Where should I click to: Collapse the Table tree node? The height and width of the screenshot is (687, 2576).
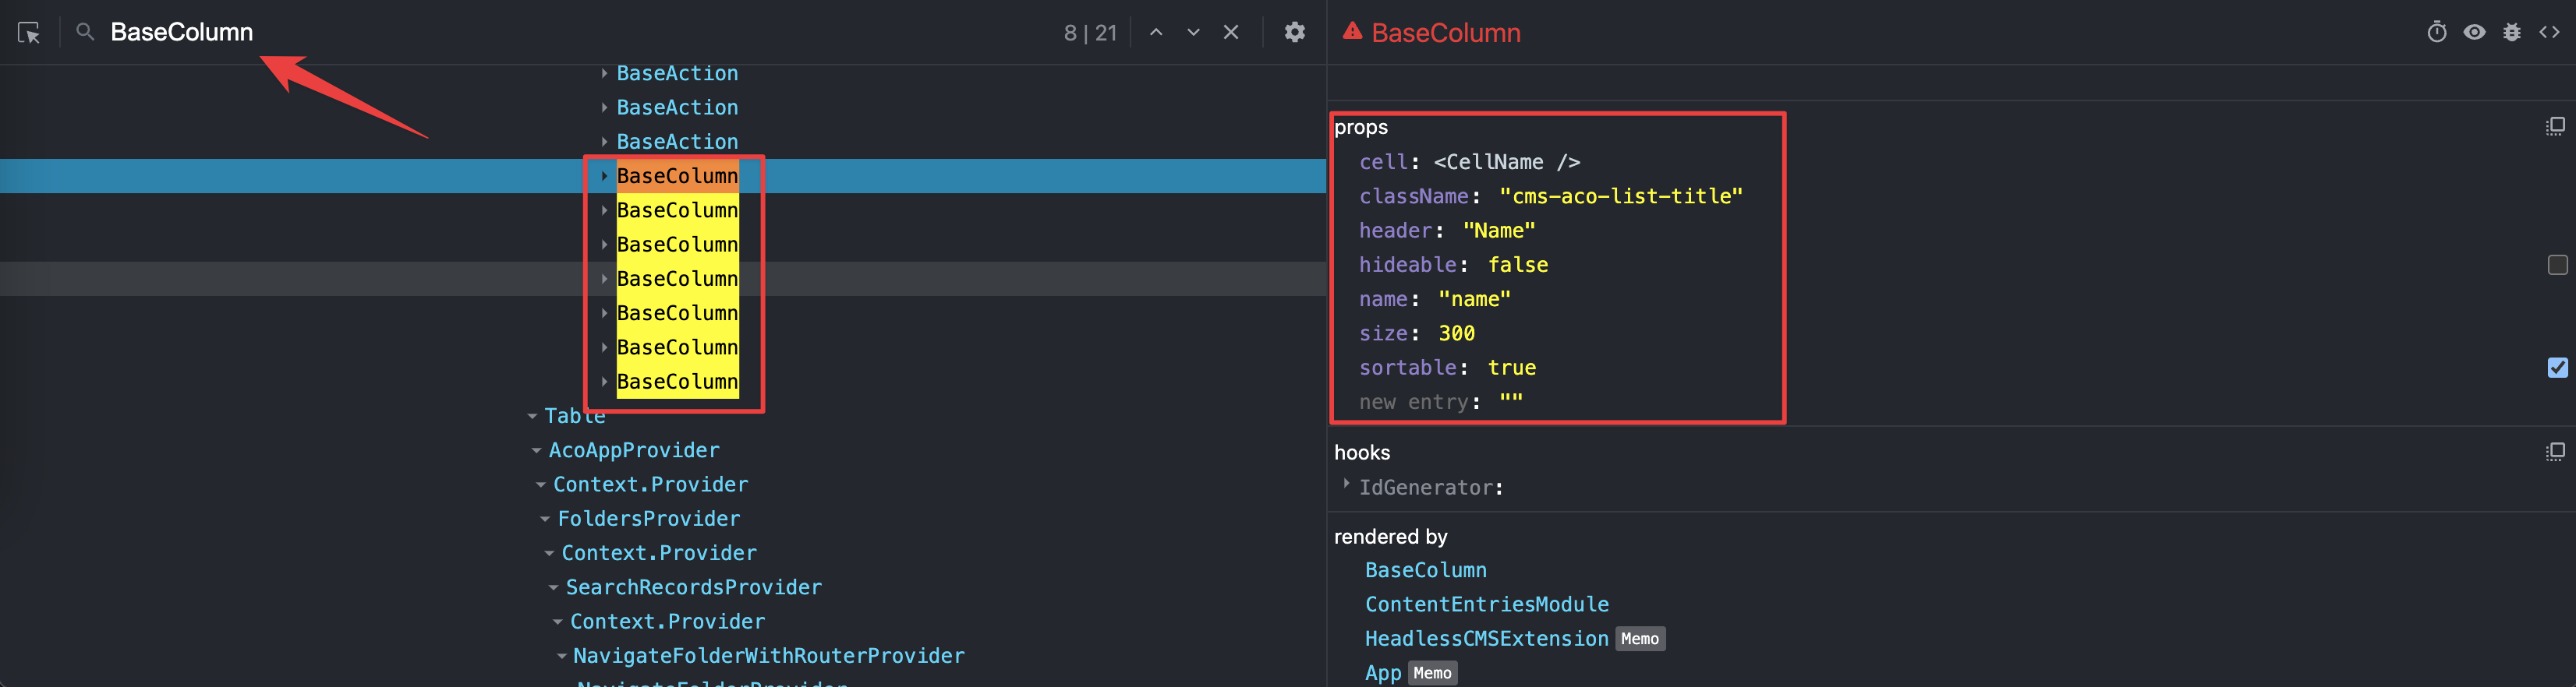coord(533,417)
